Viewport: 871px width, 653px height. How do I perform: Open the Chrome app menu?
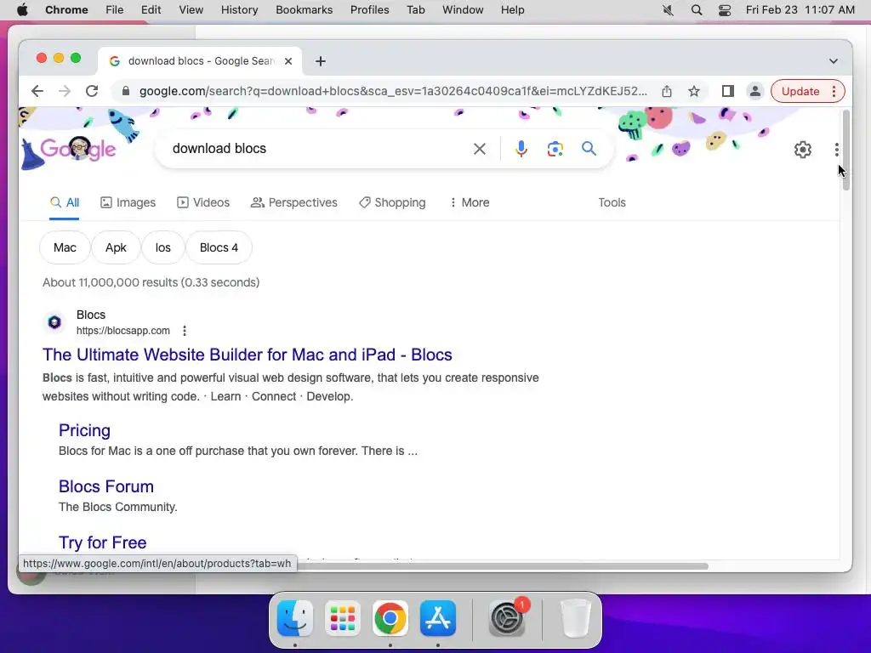66,10
